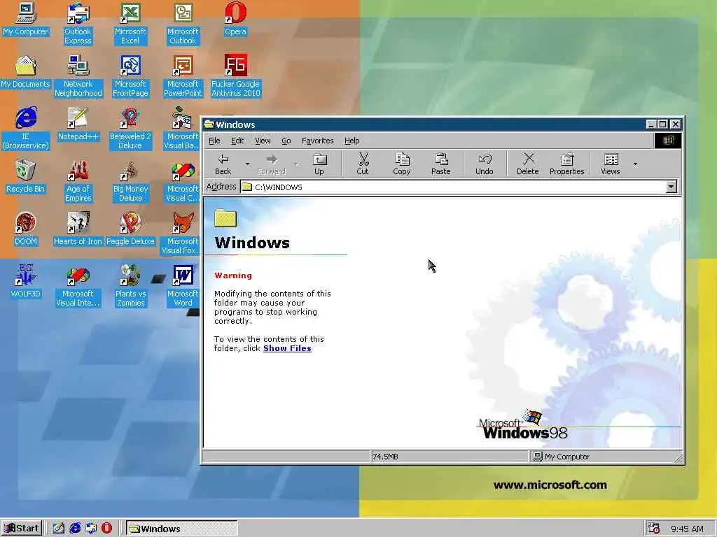Click the Windows window title bar folder icon

209,124
